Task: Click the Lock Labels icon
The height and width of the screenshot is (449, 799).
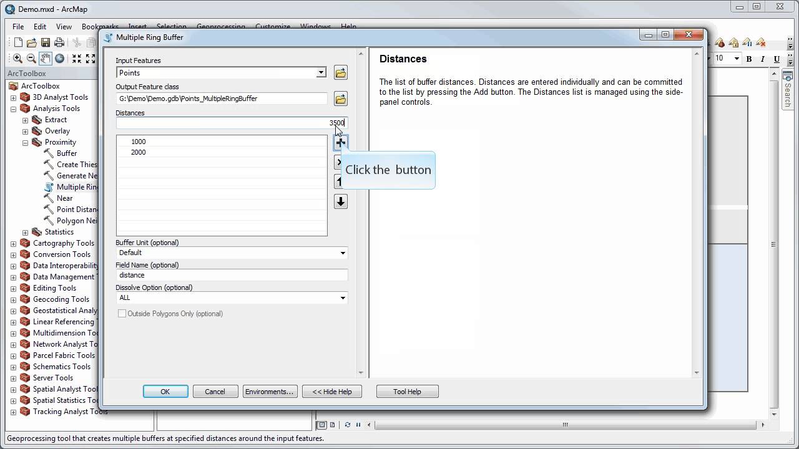Action: [733, 42]
